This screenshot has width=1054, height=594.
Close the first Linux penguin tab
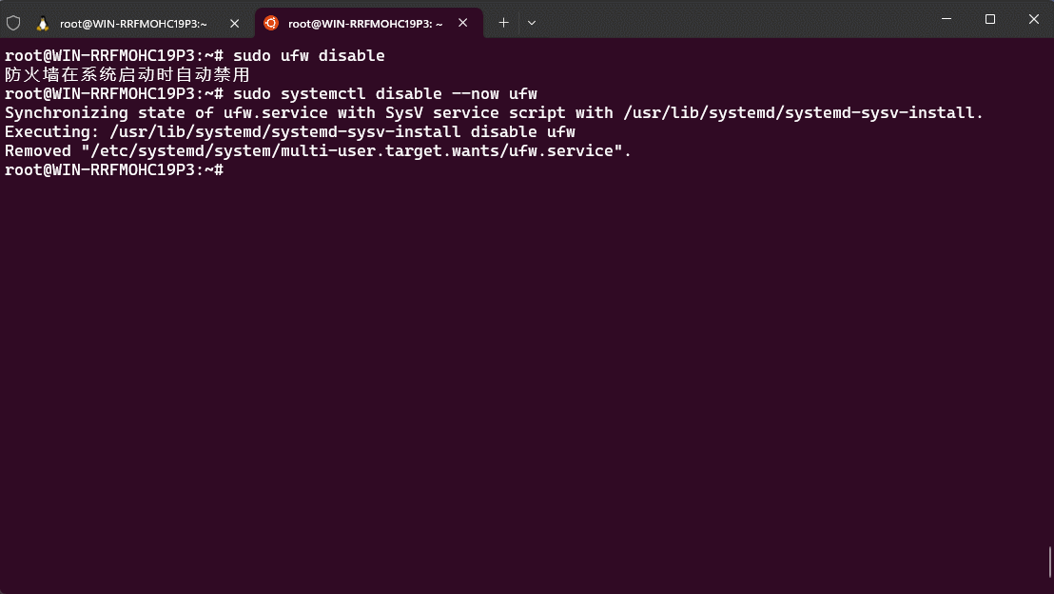click(x=234, y=23)
